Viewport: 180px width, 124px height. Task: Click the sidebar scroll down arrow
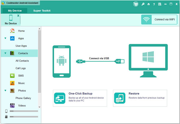[x=39, y=107]
